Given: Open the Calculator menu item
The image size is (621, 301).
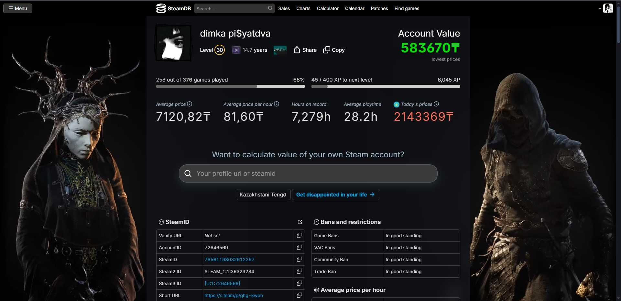Looking at the screenshot, I should pyautogui.click(x=328, y=8).
